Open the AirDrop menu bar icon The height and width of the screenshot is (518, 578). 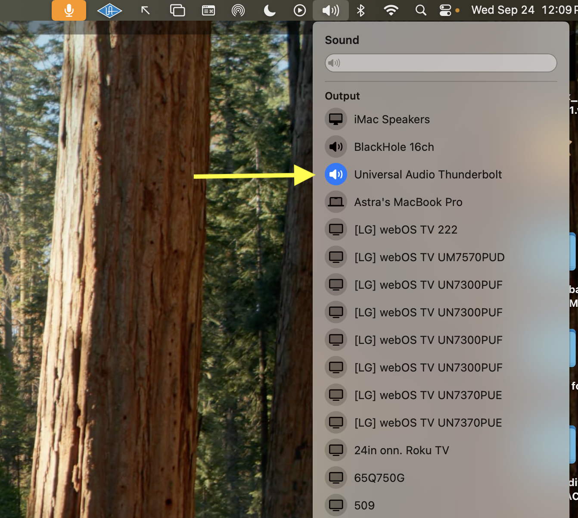click(x=238, y=10)
